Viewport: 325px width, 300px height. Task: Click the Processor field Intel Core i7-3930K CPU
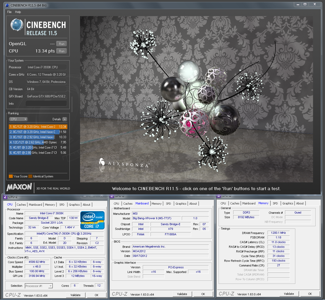46,67
